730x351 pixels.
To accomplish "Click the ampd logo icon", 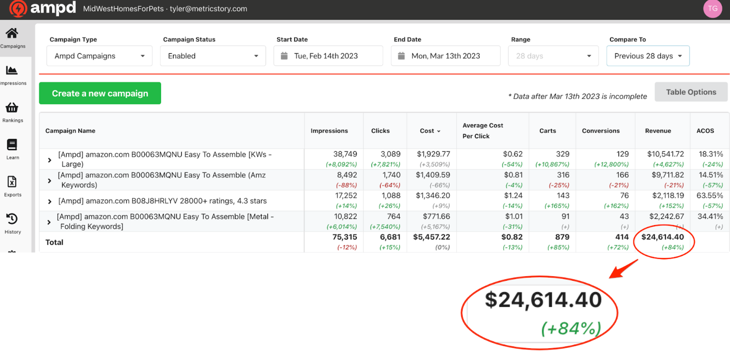I will click(18, 8).
